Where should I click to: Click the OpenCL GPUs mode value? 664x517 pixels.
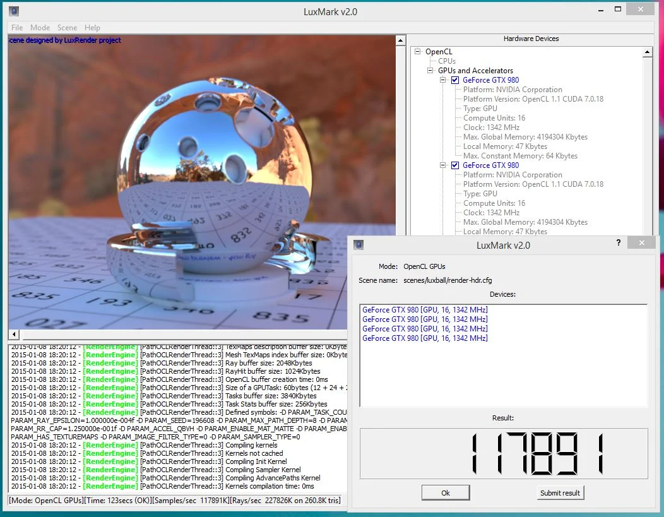pyautogui.click(x=424, y=266)
